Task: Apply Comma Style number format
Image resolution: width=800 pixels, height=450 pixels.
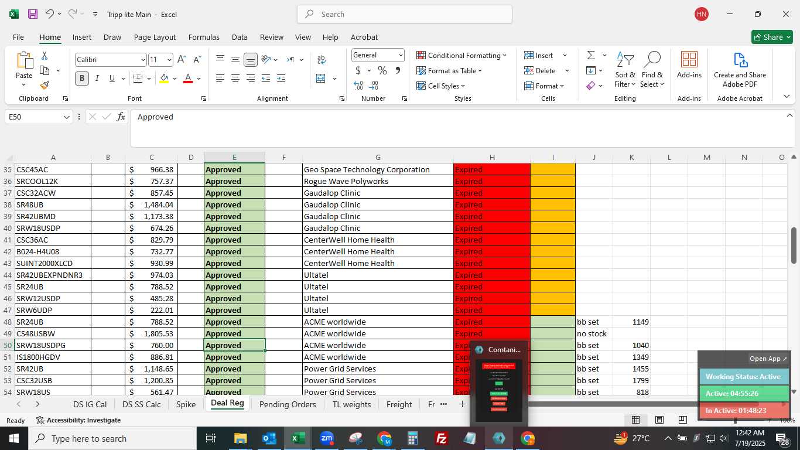Action: tap(398, 70)
